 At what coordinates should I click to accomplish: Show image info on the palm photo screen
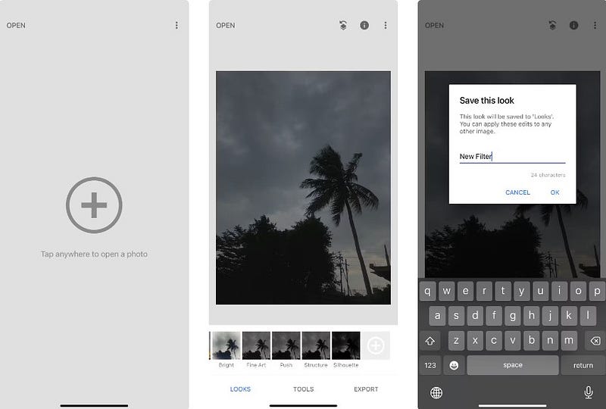click(364, 25)
